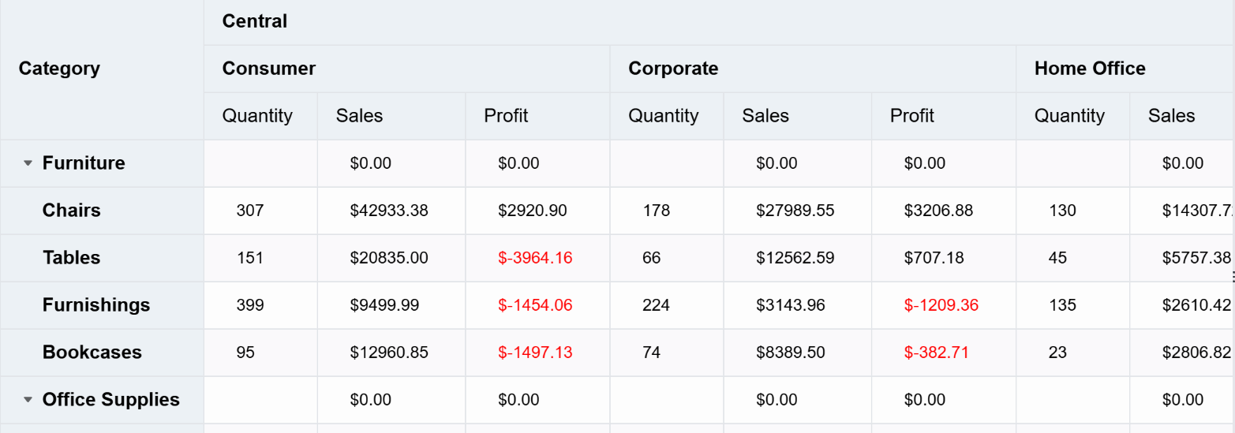Image resolution: width=1235 pixels, height=433 pixels.
Task: Collapse the Office Supplies category row
Action: tap(28, 400)
